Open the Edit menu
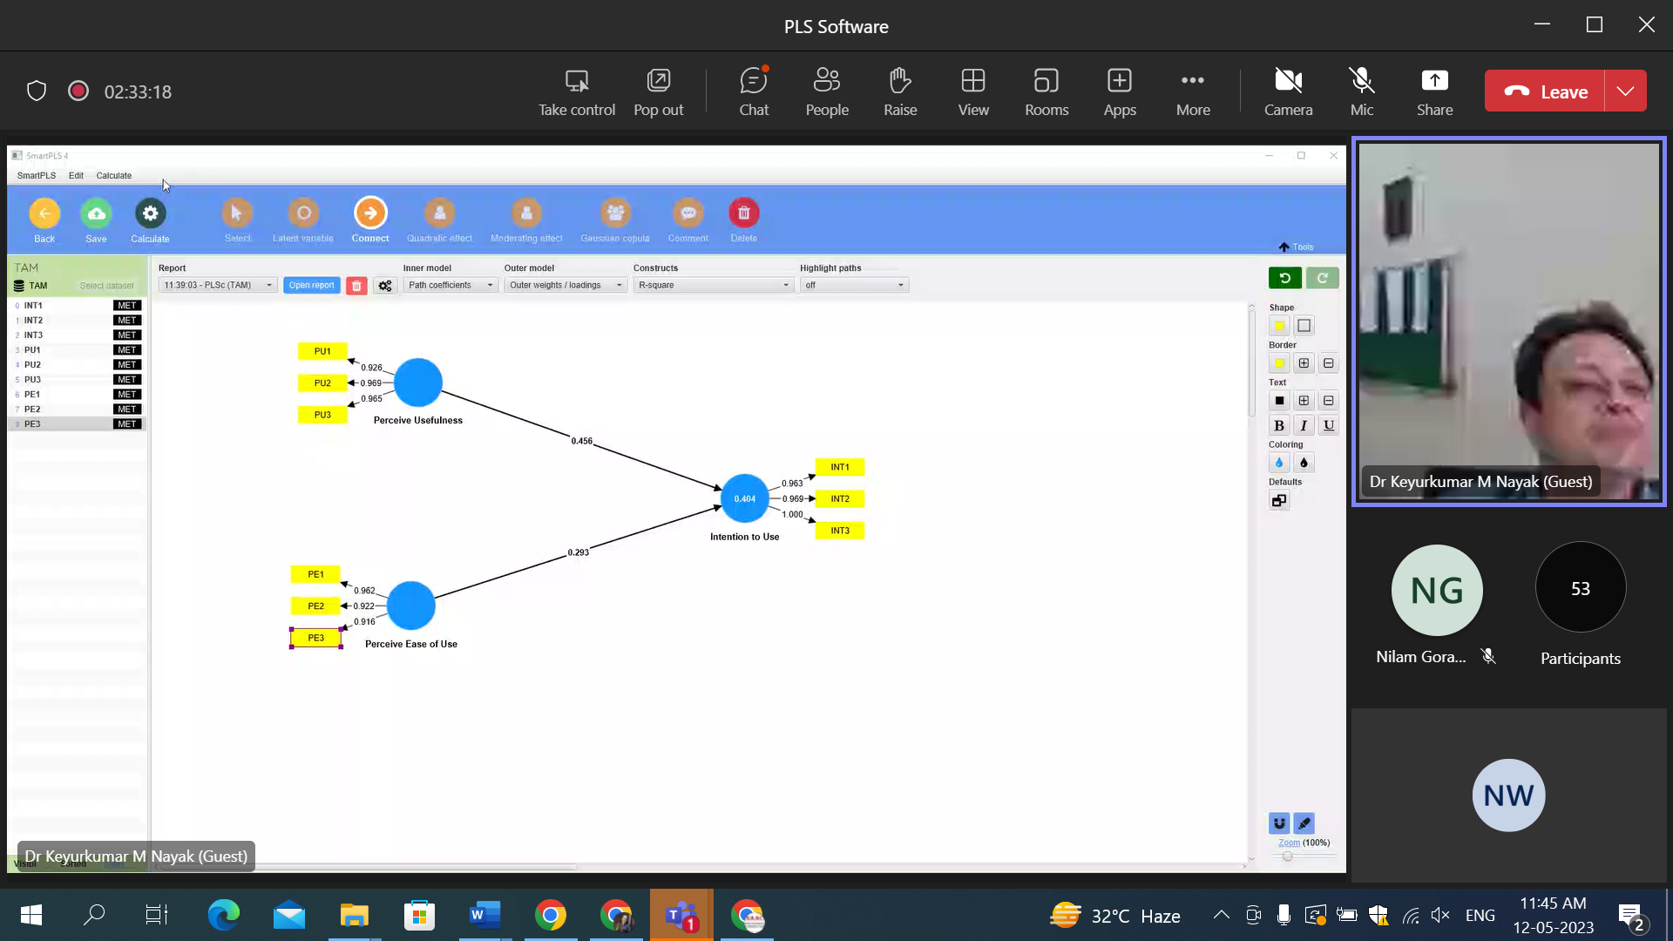This screenshot has width=1673, height=941. [76, 175]
